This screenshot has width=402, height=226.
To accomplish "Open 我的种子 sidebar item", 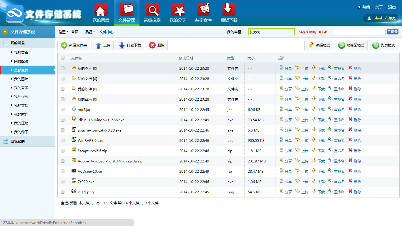I will pos(21,132).
